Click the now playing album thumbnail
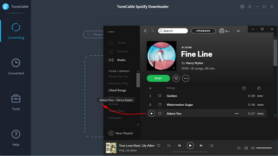Image resolution: width=278 pixels, height=156 pixels. [111, 148]
